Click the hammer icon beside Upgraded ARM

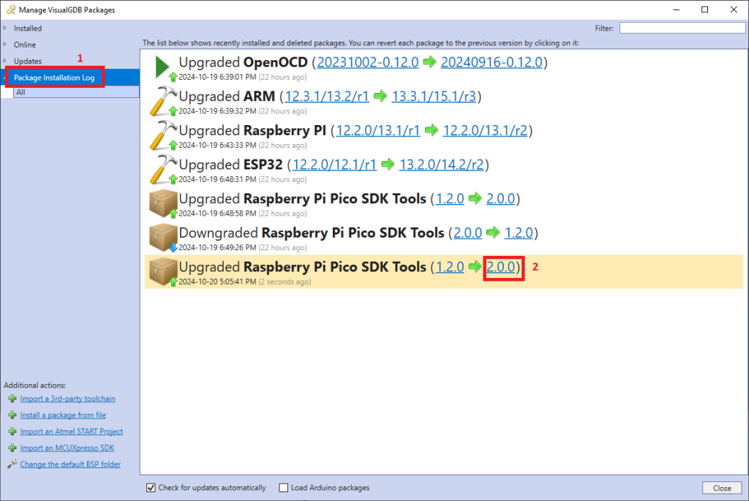click(162, 101)
